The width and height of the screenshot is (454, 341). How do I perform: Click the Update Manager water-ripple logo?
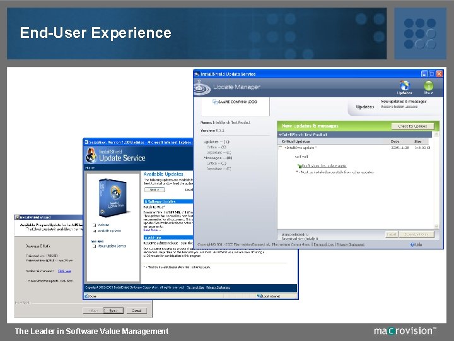pos(202,87)
